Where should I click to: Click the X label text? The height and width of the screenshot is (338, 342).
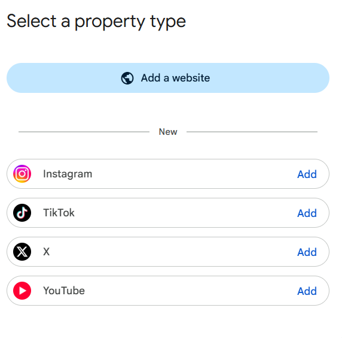47,252
